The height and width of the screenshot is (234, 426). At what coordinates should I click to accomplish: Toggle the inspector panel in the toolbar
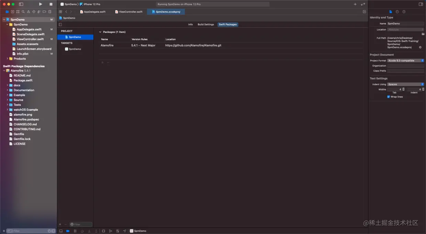(x=421, y=4)
